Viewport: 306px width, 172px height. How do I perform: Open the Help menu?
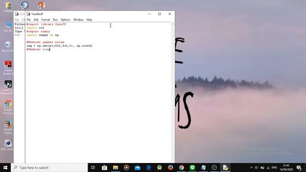(x=89, y=20)
